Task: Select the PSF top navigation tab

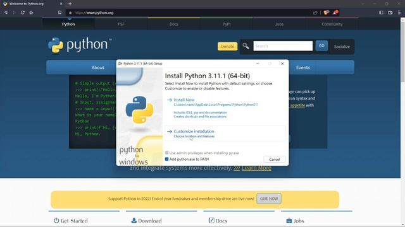Action: pos(121,24)
